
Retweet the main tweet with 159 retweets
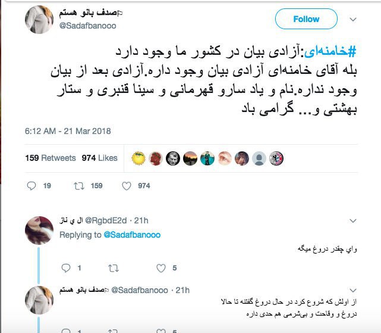[79, 186]
